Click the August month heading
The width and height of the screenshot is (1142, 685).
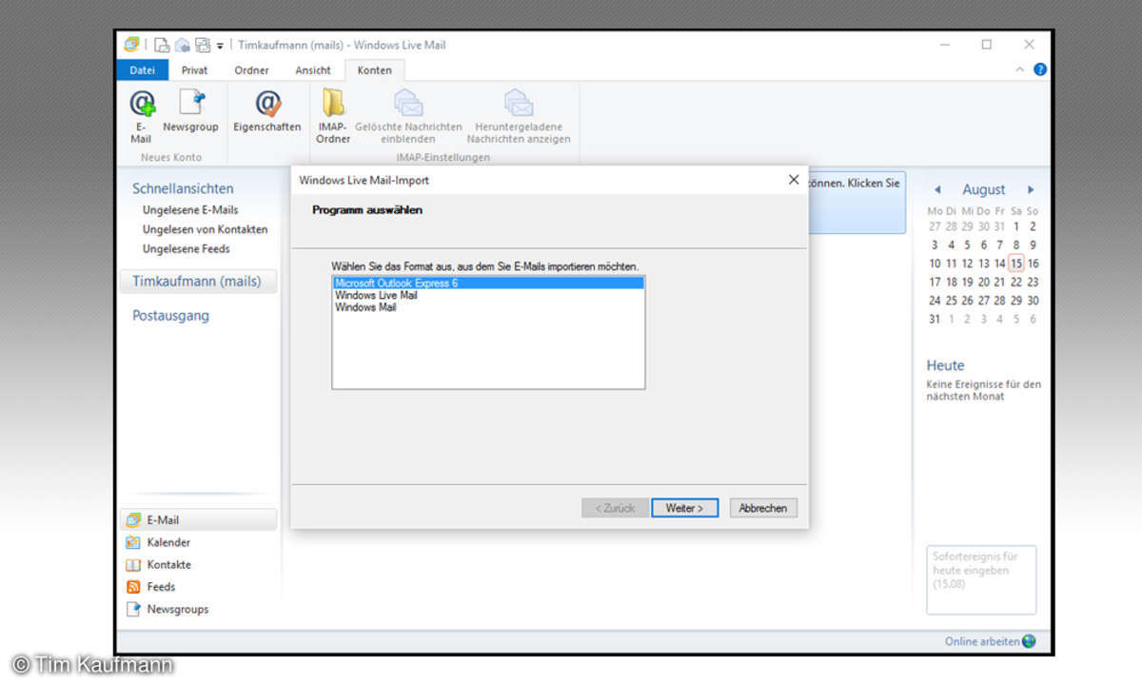983,189
